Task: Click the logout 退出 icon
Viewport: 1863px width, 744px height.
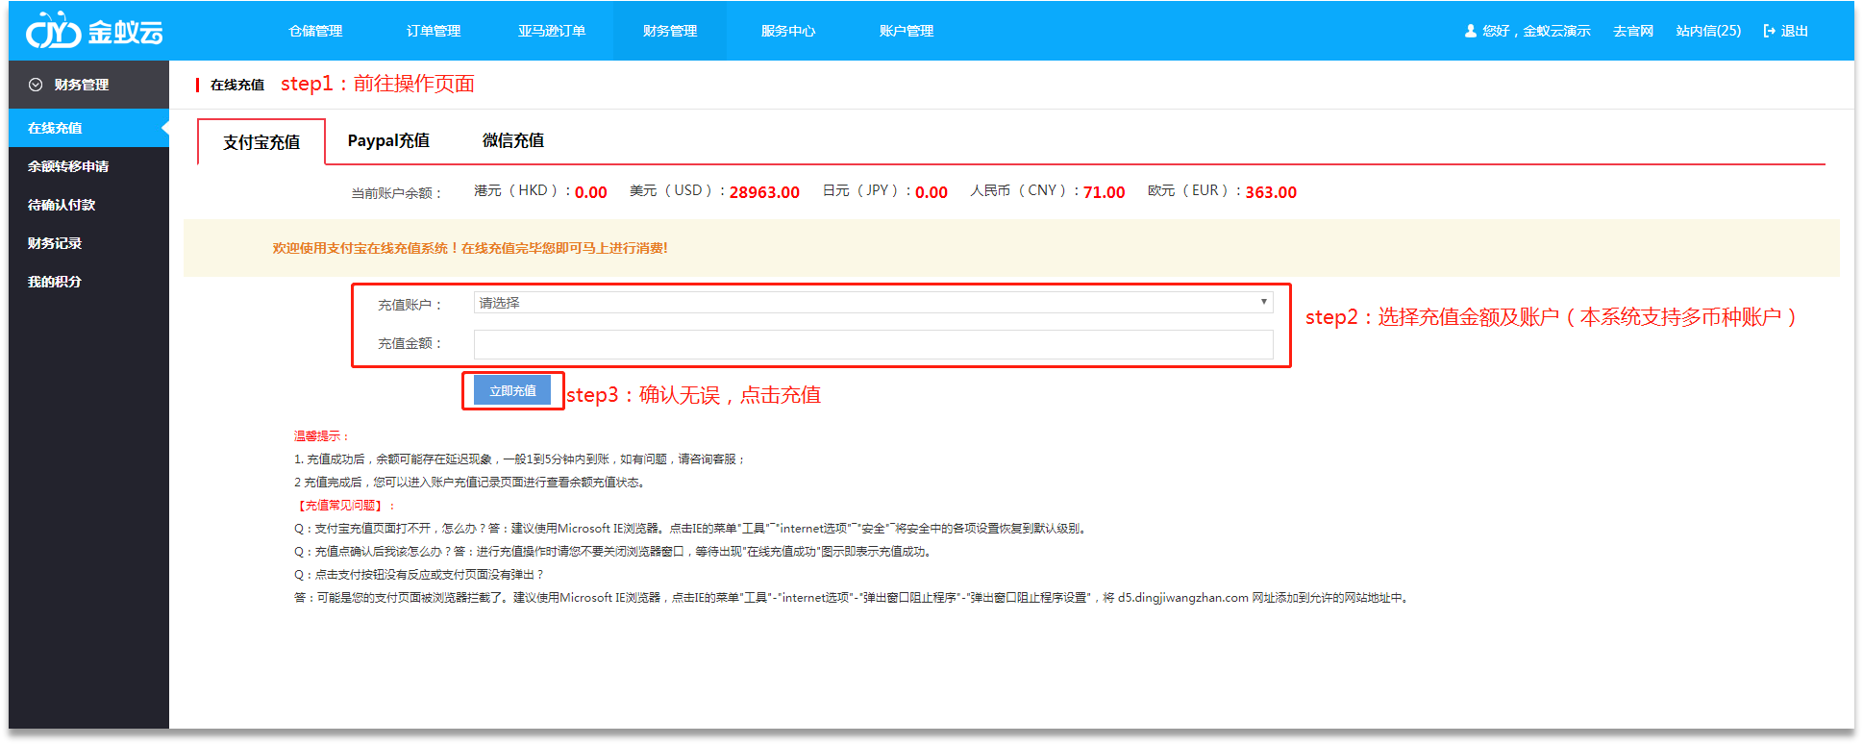Action: click(x=1769, y=31)
